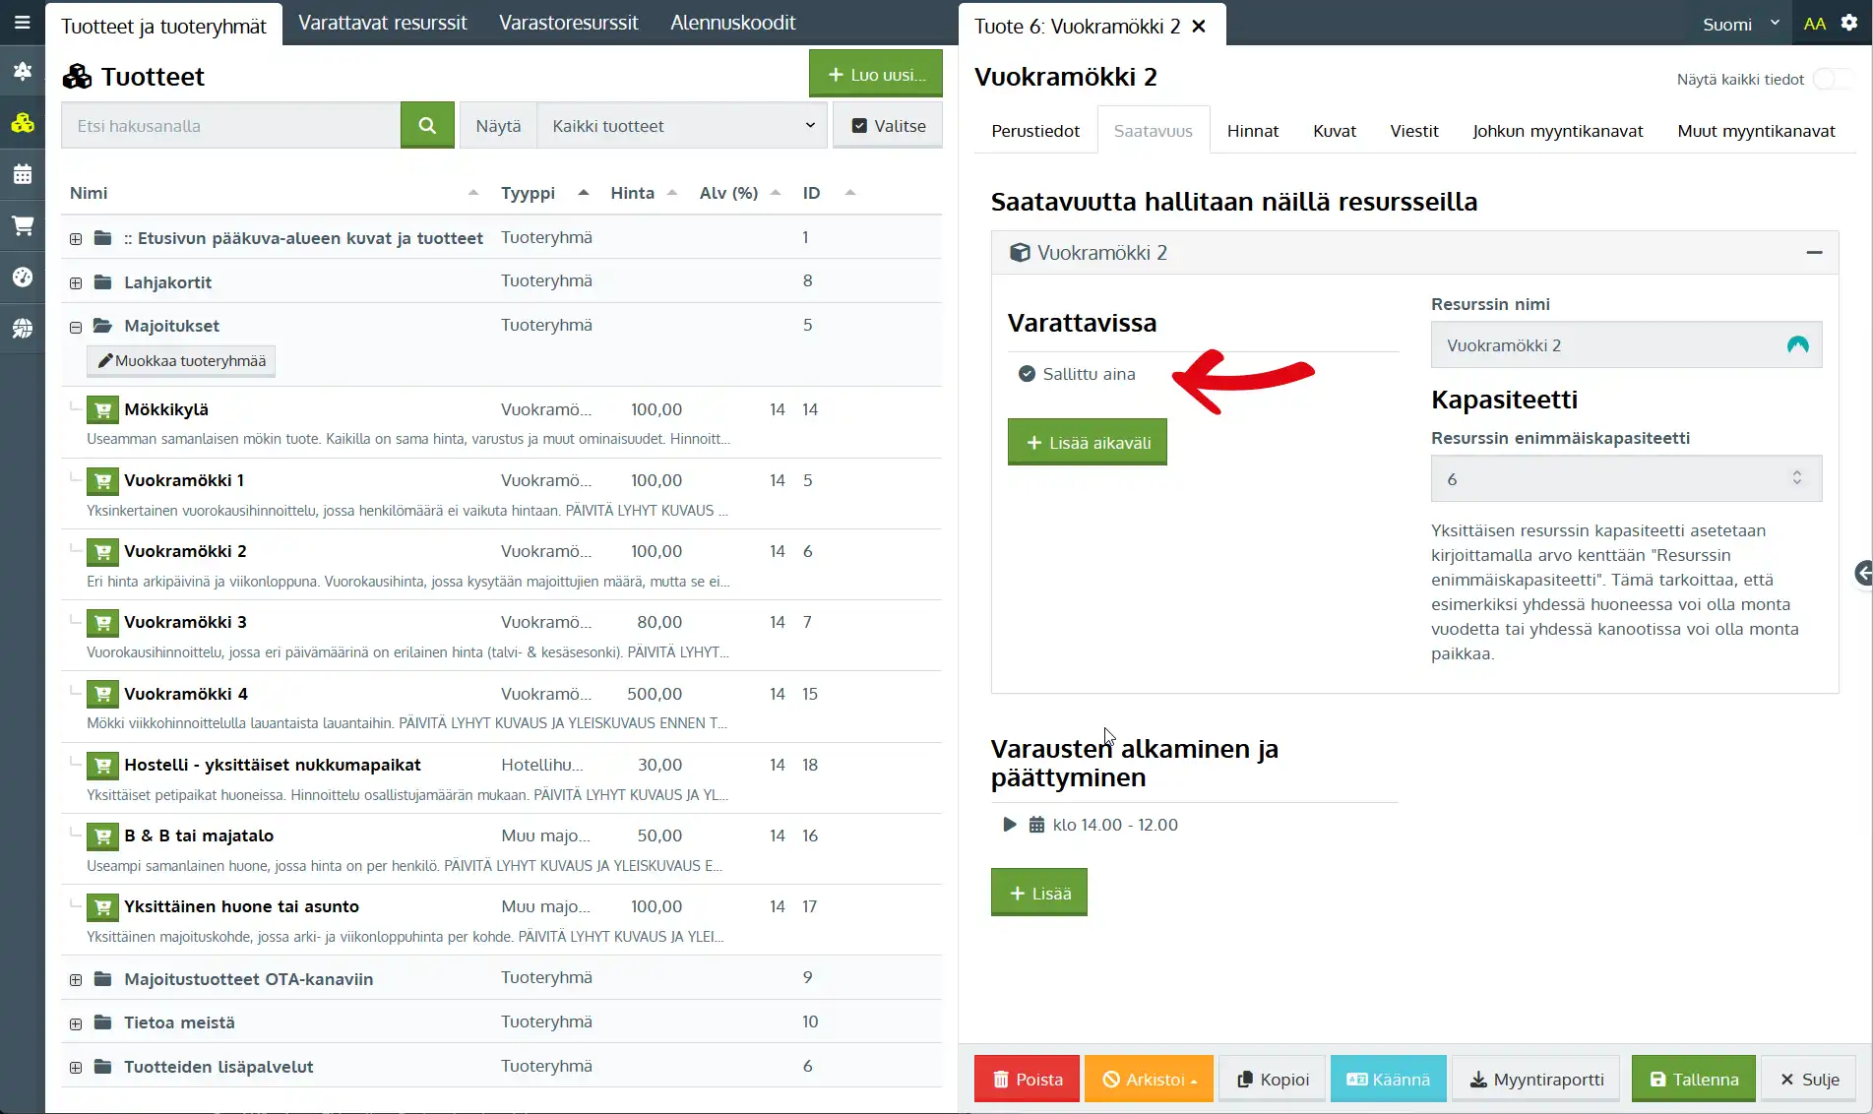Image resolution: width=1873 pixels, height=1114 pixels.
Task: Click cart icon next to Mökkikylä
Action: click(x=102, y=409)
